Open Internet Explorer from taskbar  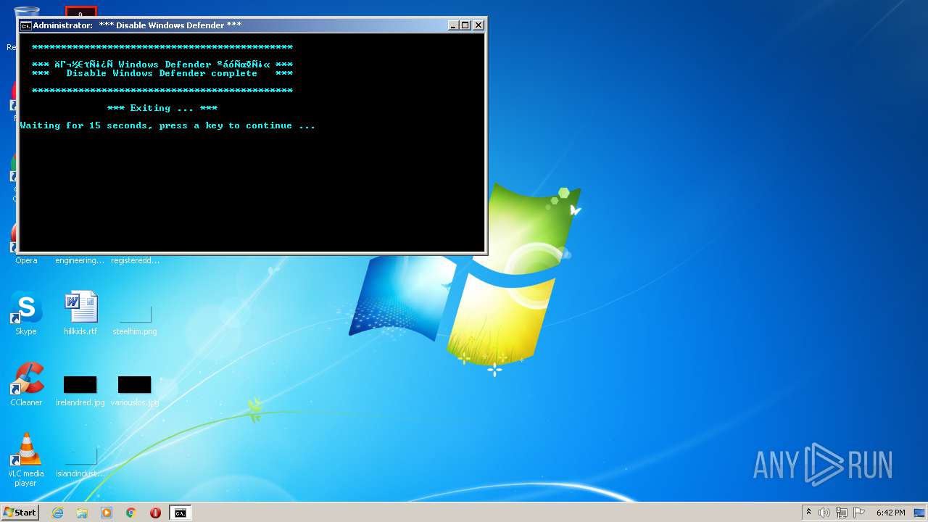[57, 513]
